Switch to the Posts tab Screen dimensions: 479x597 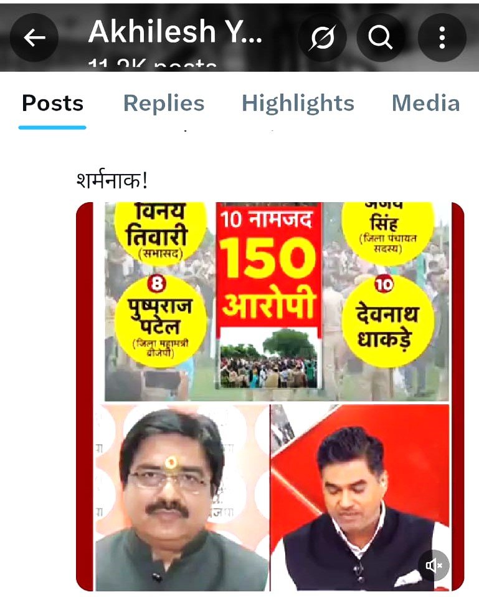52,104
